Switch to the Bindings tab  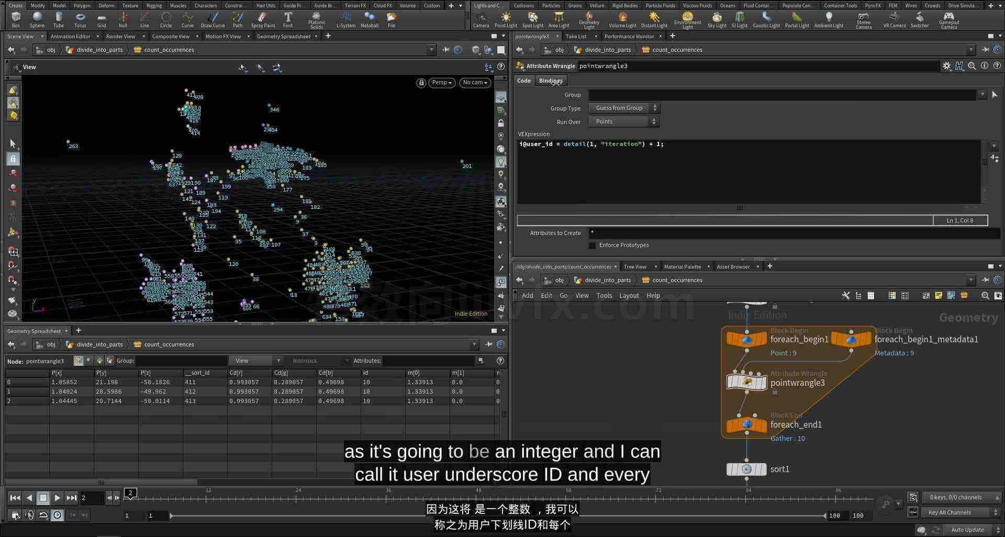(x=550, y=81)
